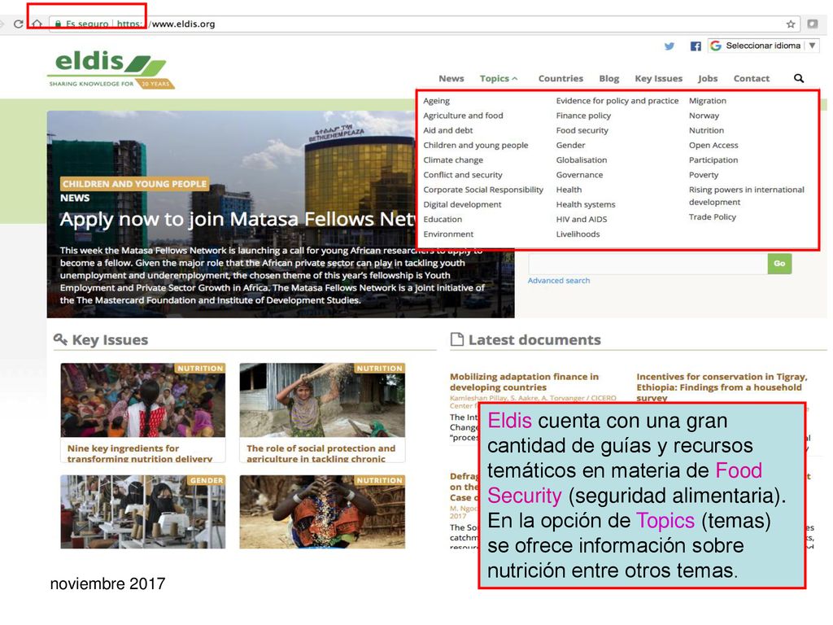This screenshot has width=833, height=625.
Task: Open the Conflict and security topic
Action: coord(462,176)
